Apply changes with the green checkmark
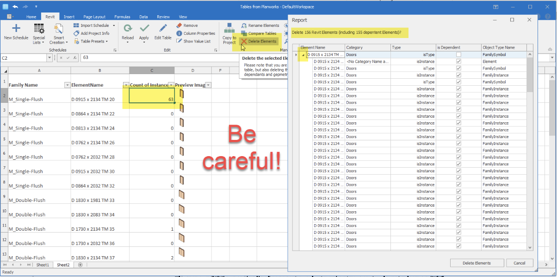The height and width of the screenshot is (277, 557). [144, 33]
